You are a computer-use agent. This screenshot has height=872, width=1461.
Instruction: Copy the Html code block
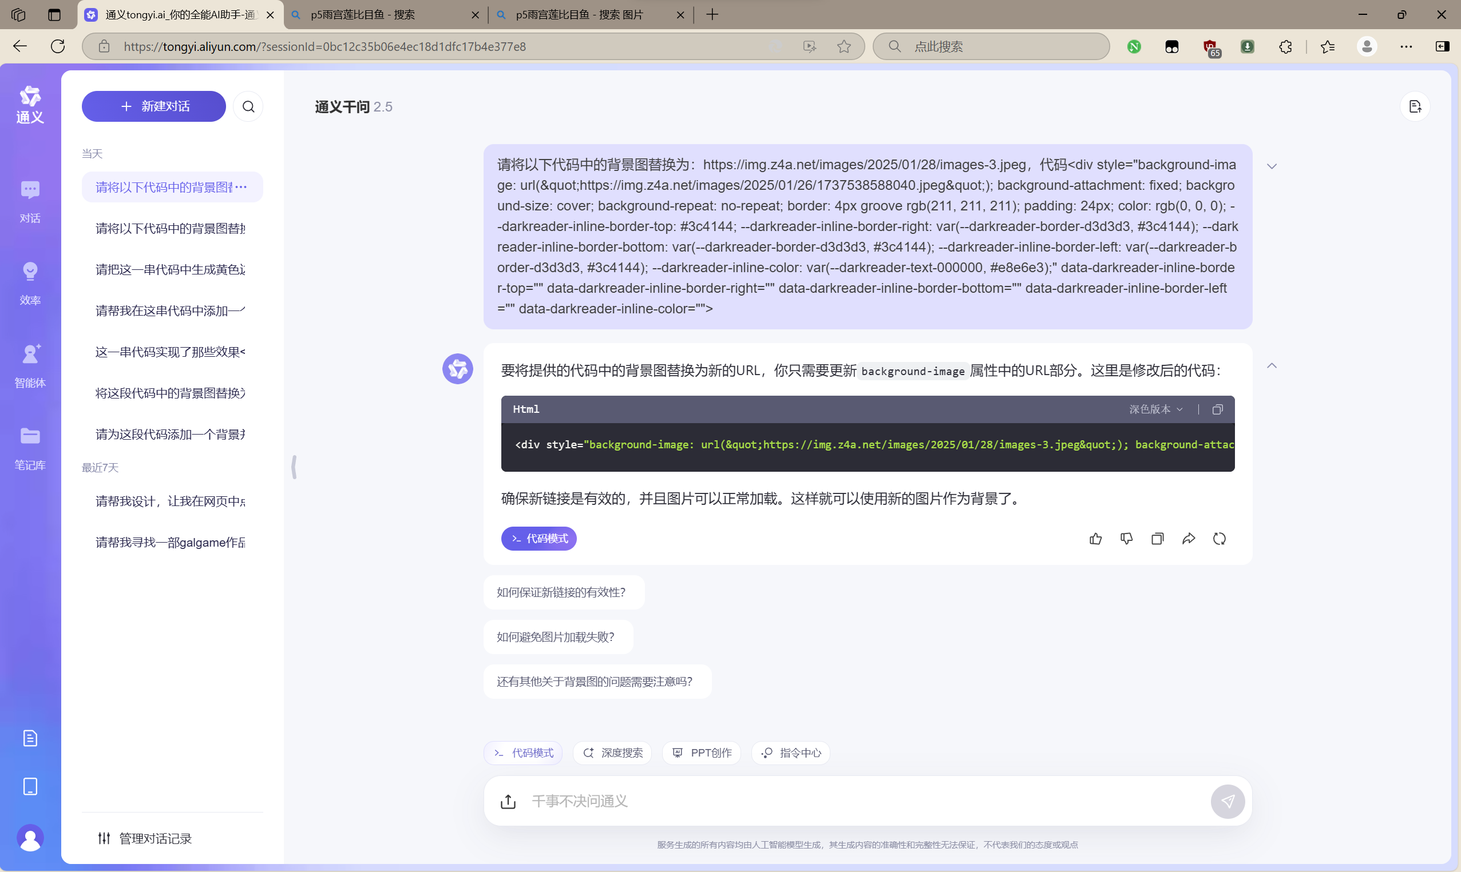(1217, 409)
